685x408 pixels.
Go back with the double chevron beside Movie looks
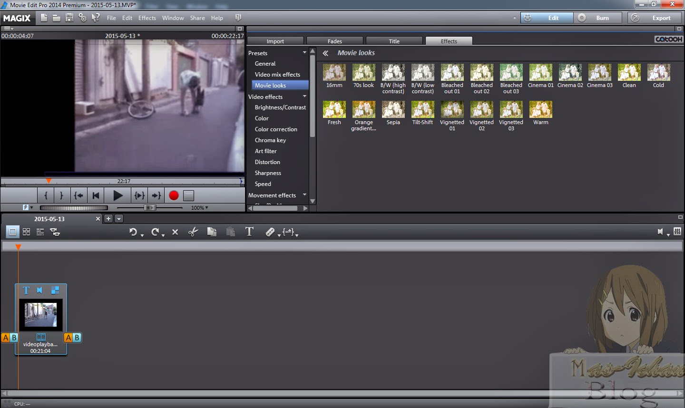[325, 53]
